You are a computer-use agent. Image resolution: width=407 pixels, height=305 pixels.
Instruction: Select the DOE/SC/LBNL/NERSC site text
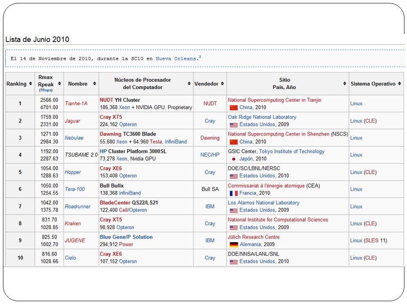pyautogui.click(x=254, y=168)
